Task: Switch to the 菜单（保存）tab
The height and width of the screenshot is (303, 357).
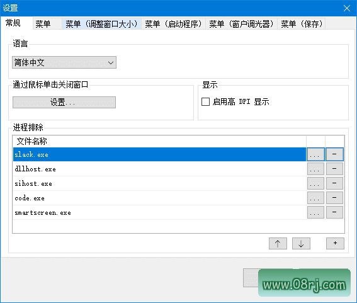Action: 302,24
